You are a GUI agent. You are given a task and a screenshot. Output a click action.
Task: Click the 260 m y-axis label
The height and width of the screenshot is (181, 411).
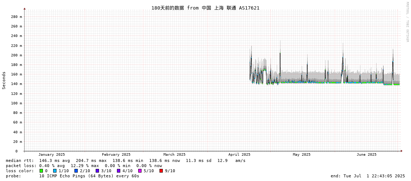point(16,26)
